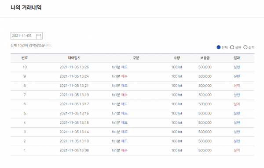The width and height of the screenshot is (264, 168).
Task: Click 100 lot in the 13:26 row
Action: click(176, 67)
